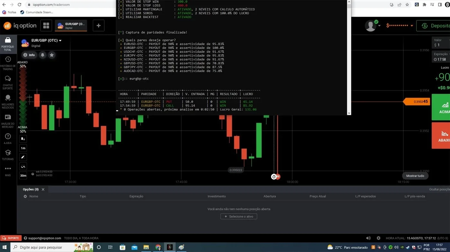Open Chrome side panel icon
This screenshot has width=450, height=252.
440,5
